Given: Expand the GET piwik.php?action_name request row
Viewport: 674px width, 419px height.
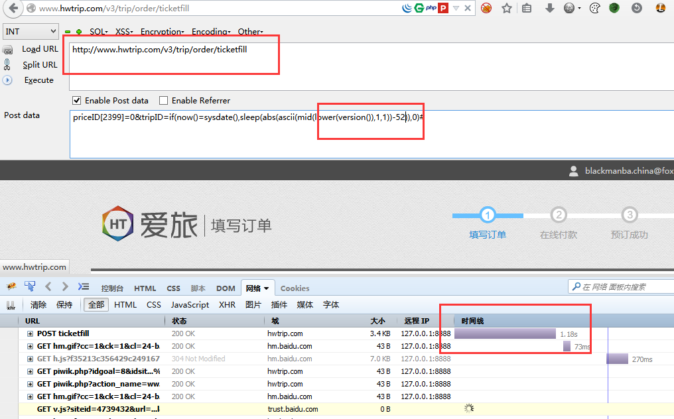Looking at the screenshot, I should tap(30, 384).
